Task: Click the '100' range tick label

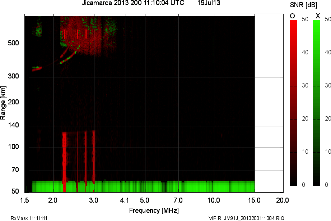Action: click(x=13, y=147)
